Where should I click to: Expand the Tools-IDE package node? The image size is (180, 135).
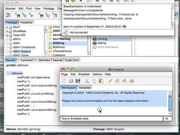pos(7,35)
